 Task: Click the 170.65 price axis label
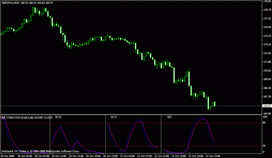coord(267,71)
